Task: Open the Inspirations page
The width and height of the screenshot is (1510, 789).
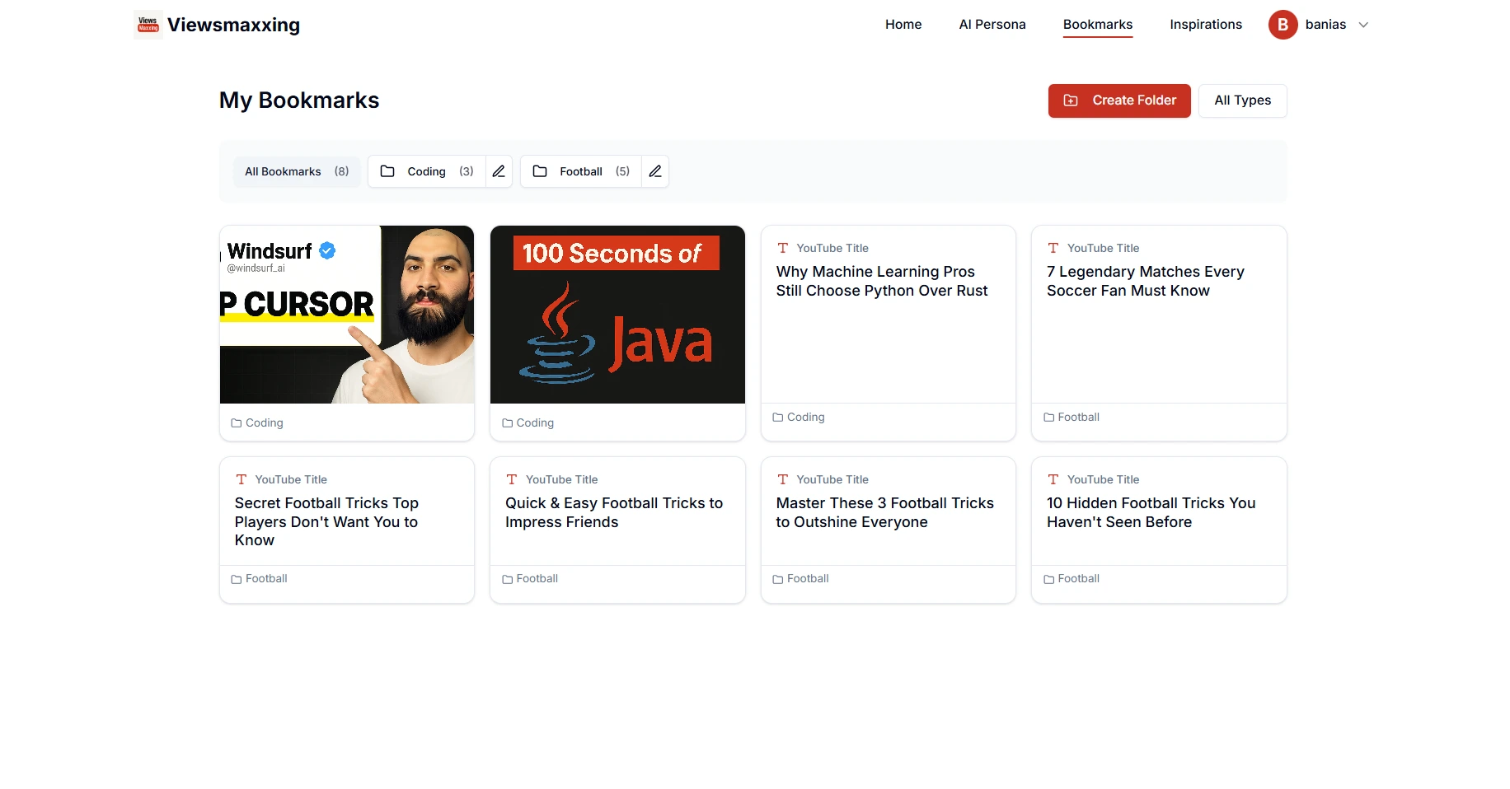Action: coord(1206,25)
